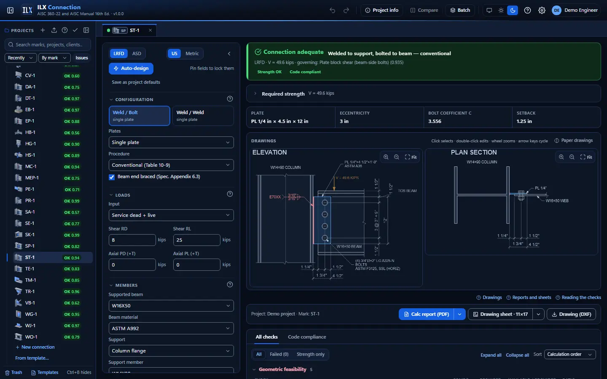607x379 pixels.
Task: Open the Calc report split-button arrow
Action: 459,314
